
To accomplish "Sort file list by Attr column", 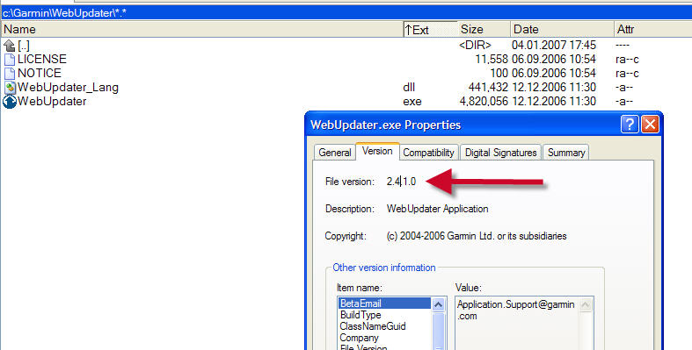I will (x=652, y=30).
